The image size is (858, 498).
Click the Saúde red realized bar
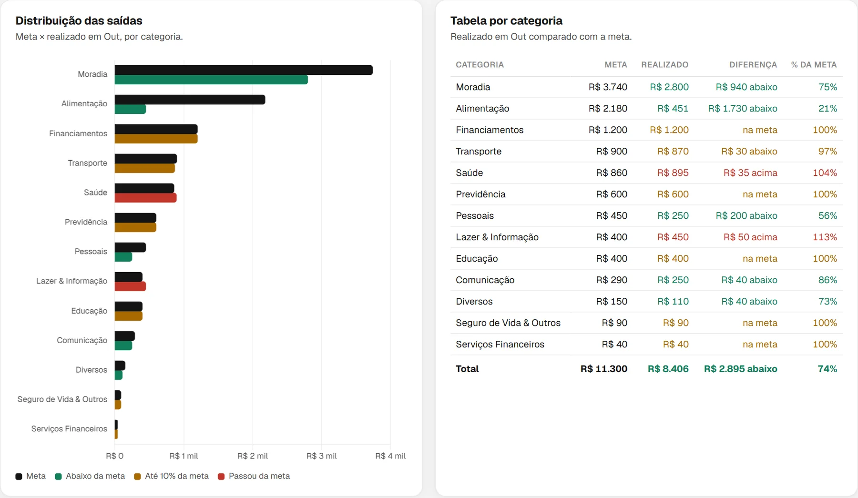[x=146, y=198]
